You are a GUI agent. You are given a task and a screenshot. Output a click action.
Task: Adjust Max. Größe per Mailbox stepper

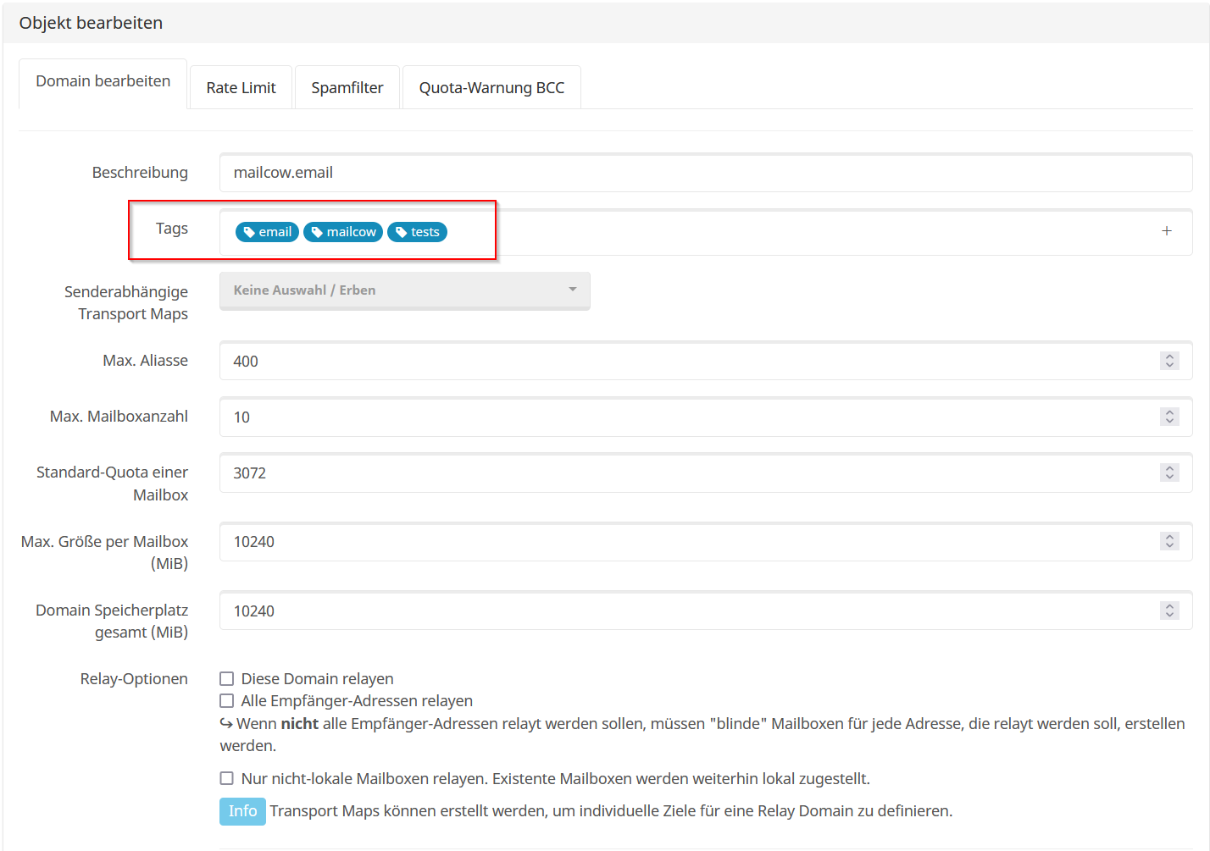point(1169,541)
